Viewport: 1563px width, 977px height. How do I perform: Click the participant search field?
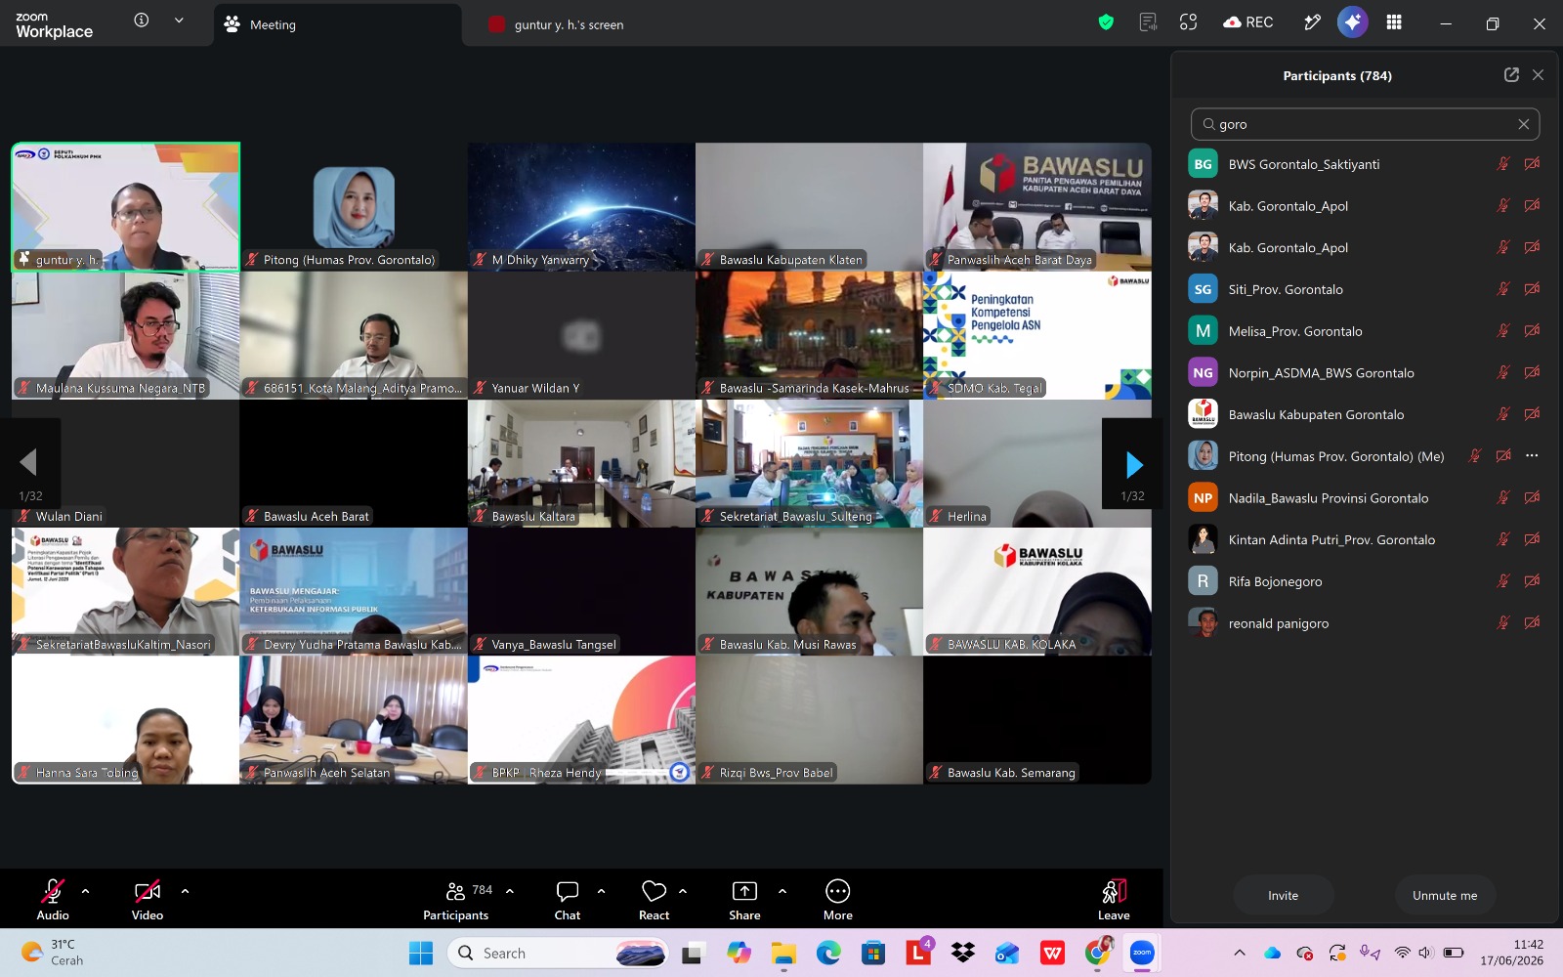click(x=1365, y=124)
